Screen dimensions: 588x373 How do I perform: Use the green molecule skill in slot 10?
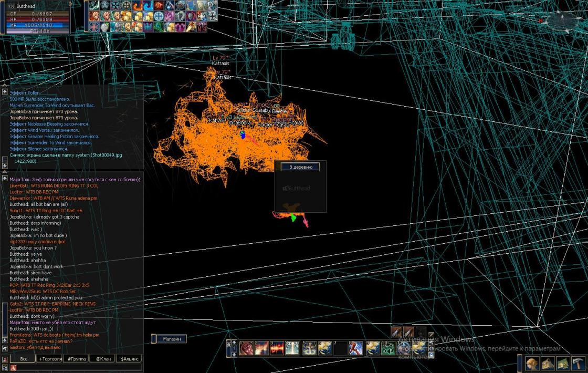coord(388,348)
